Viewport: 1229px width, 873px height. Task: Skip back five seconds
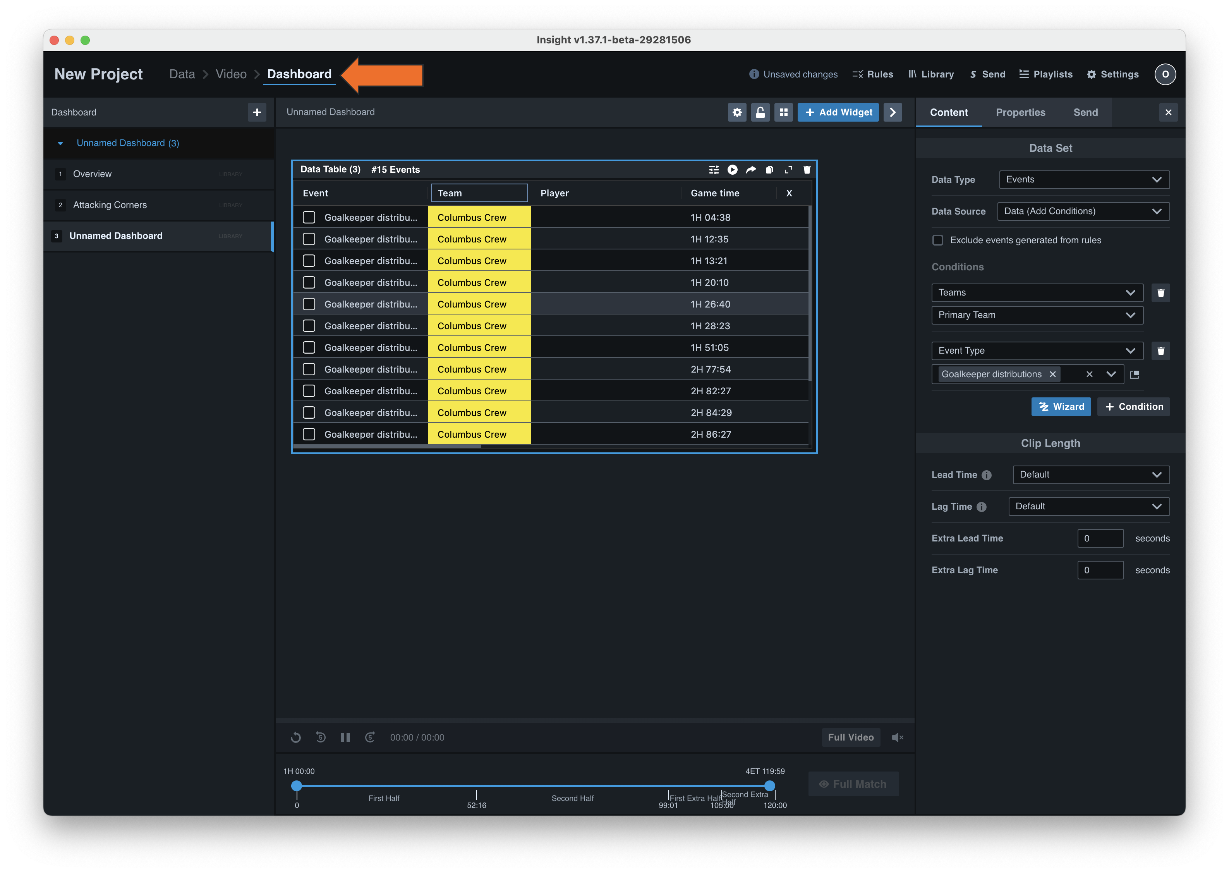321,737
